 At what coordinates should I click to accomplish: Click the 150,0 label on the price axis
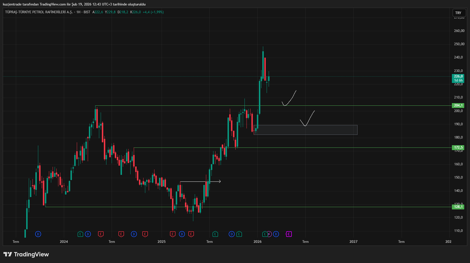459,178
